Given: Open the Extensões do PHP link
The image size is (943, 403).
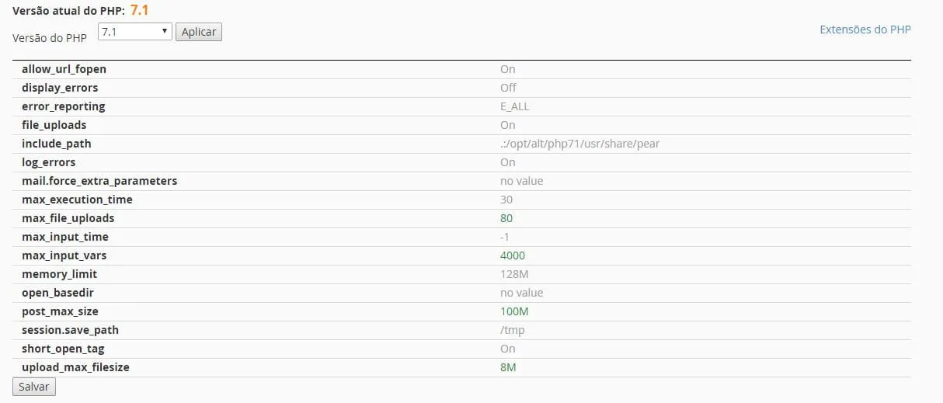Looking at the screenshot, I should (865, 30).
